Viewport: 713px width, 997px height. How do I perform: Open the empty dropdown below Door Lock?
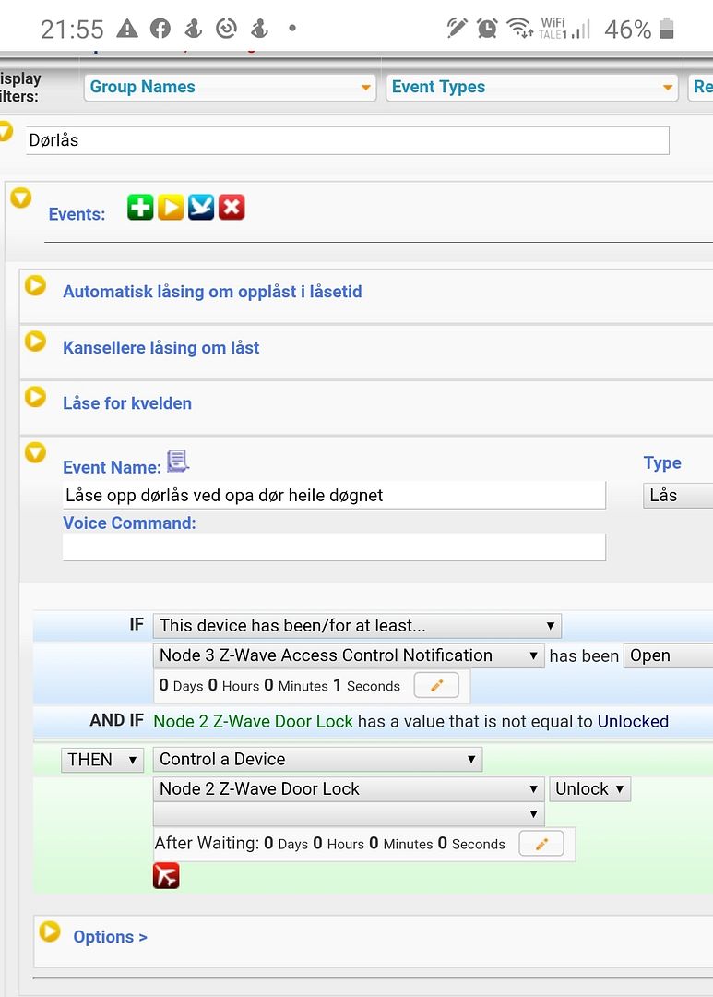coord(349,813)
